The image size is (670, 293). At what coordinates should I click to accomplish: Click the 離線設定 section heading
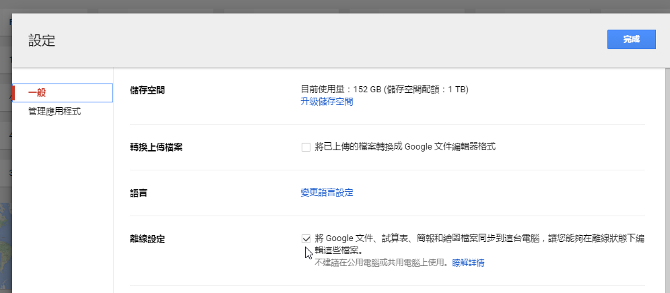click(147, 238)
